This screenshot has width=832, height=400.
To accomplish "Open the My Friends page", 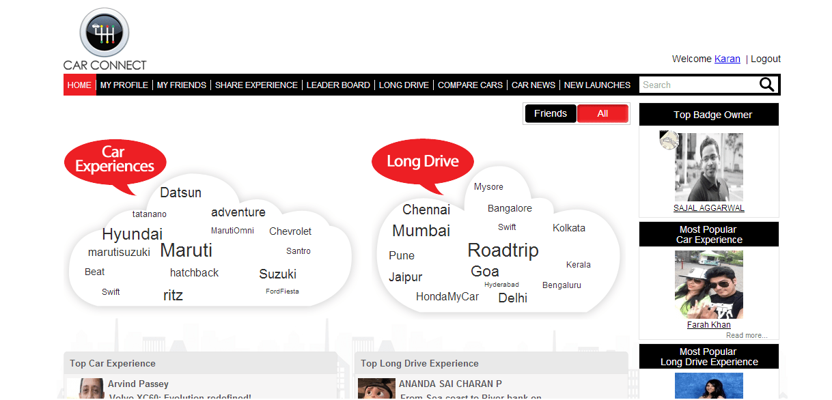I will coord(182,85).
